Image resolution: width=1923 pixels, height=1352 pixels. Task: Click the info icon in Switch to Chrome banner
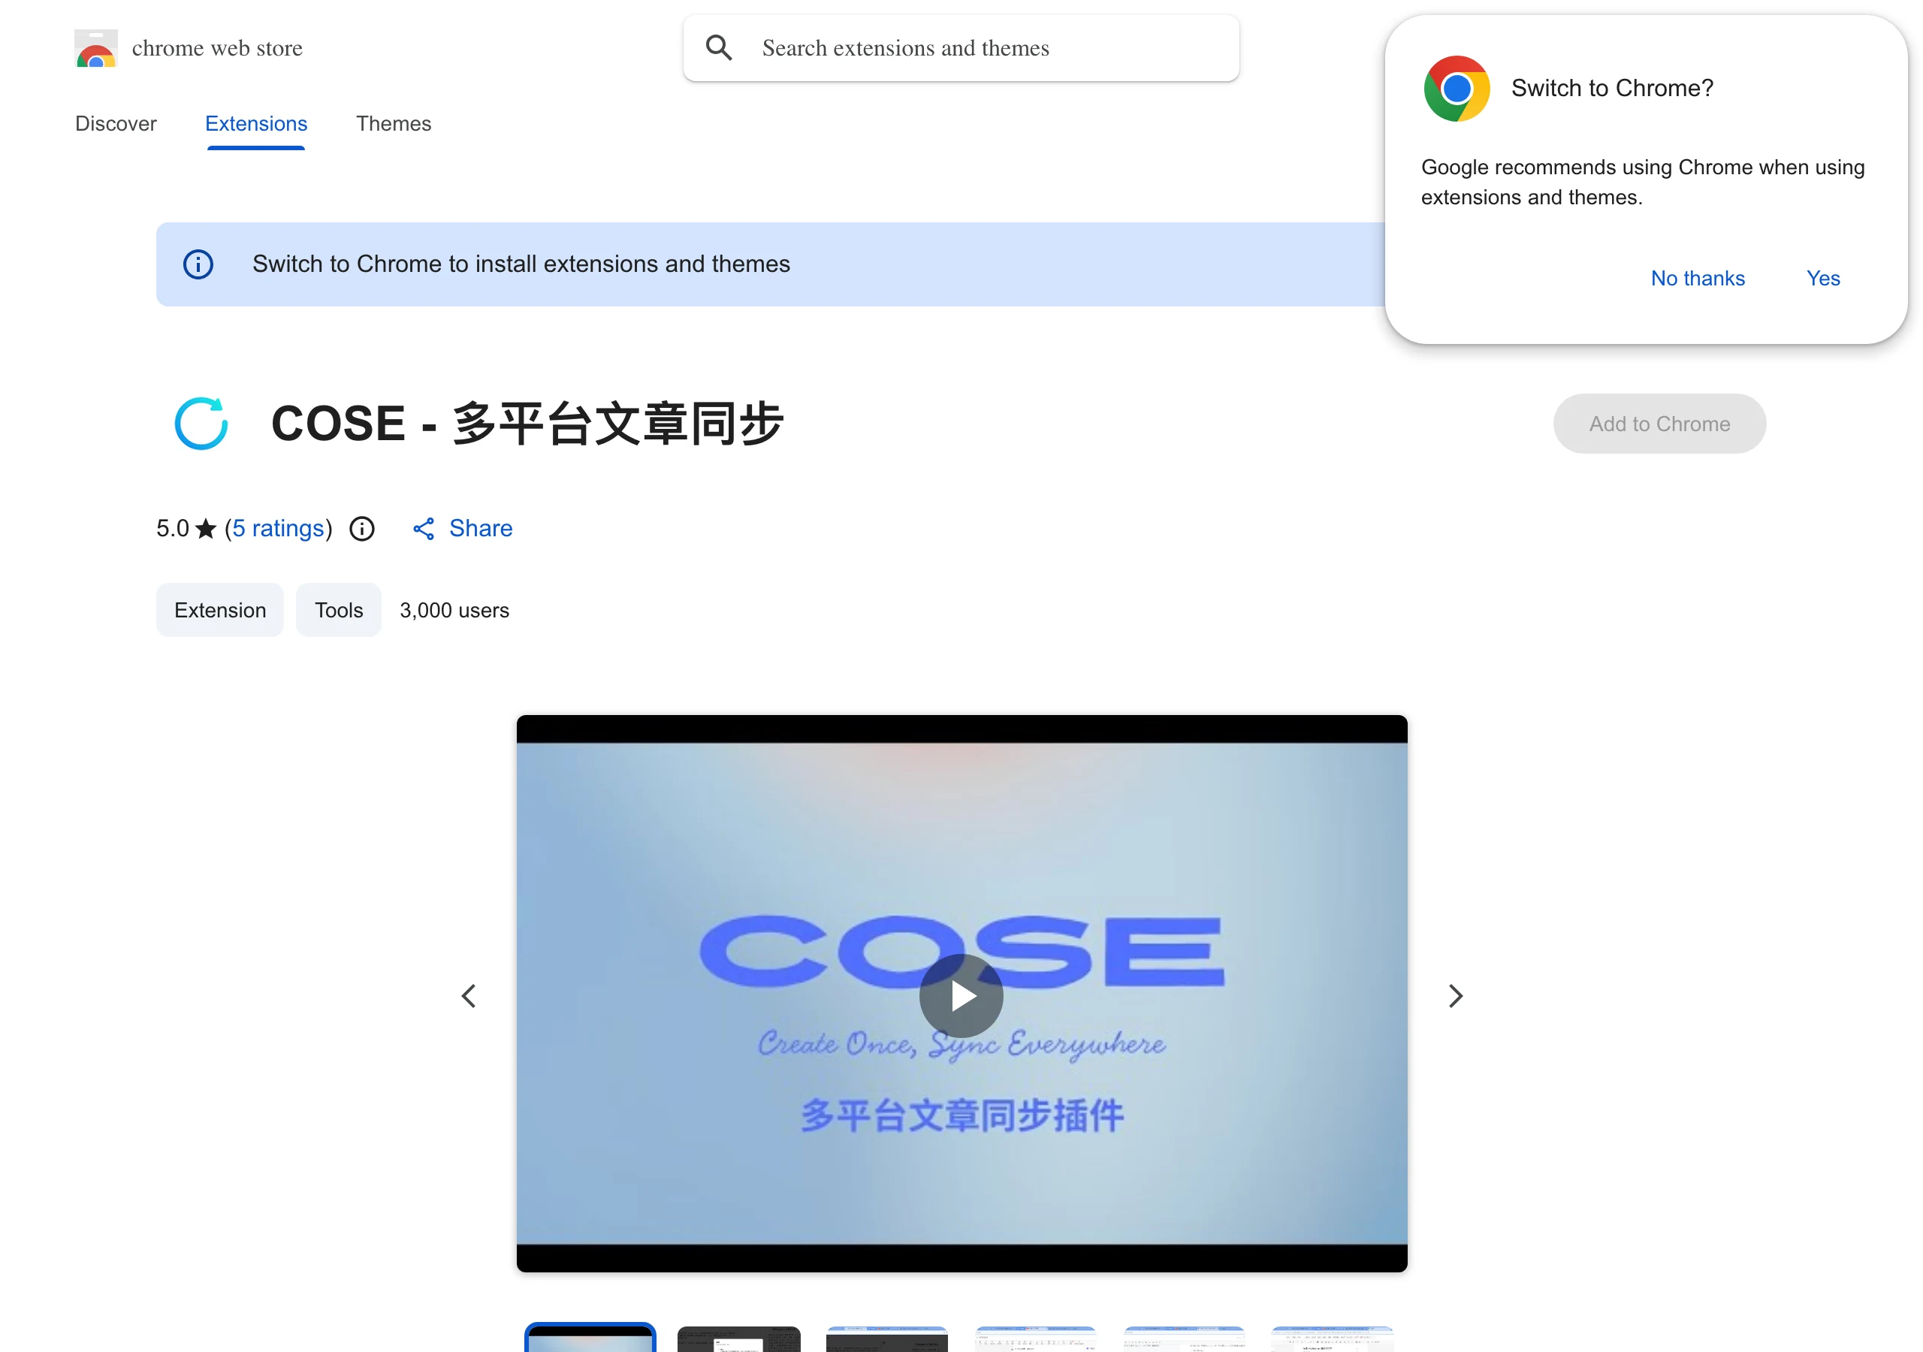tap(198, 264)
